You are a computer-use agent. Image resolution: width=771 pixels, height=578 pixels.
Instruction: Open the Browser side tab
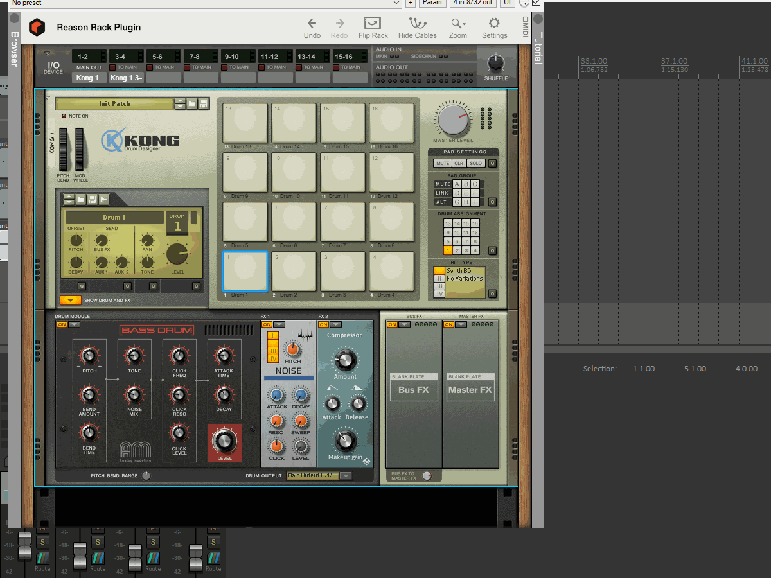coord(13,49)
